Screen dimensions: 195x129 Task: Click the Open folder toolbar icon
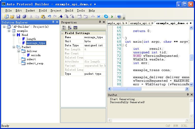click(12, 17)
